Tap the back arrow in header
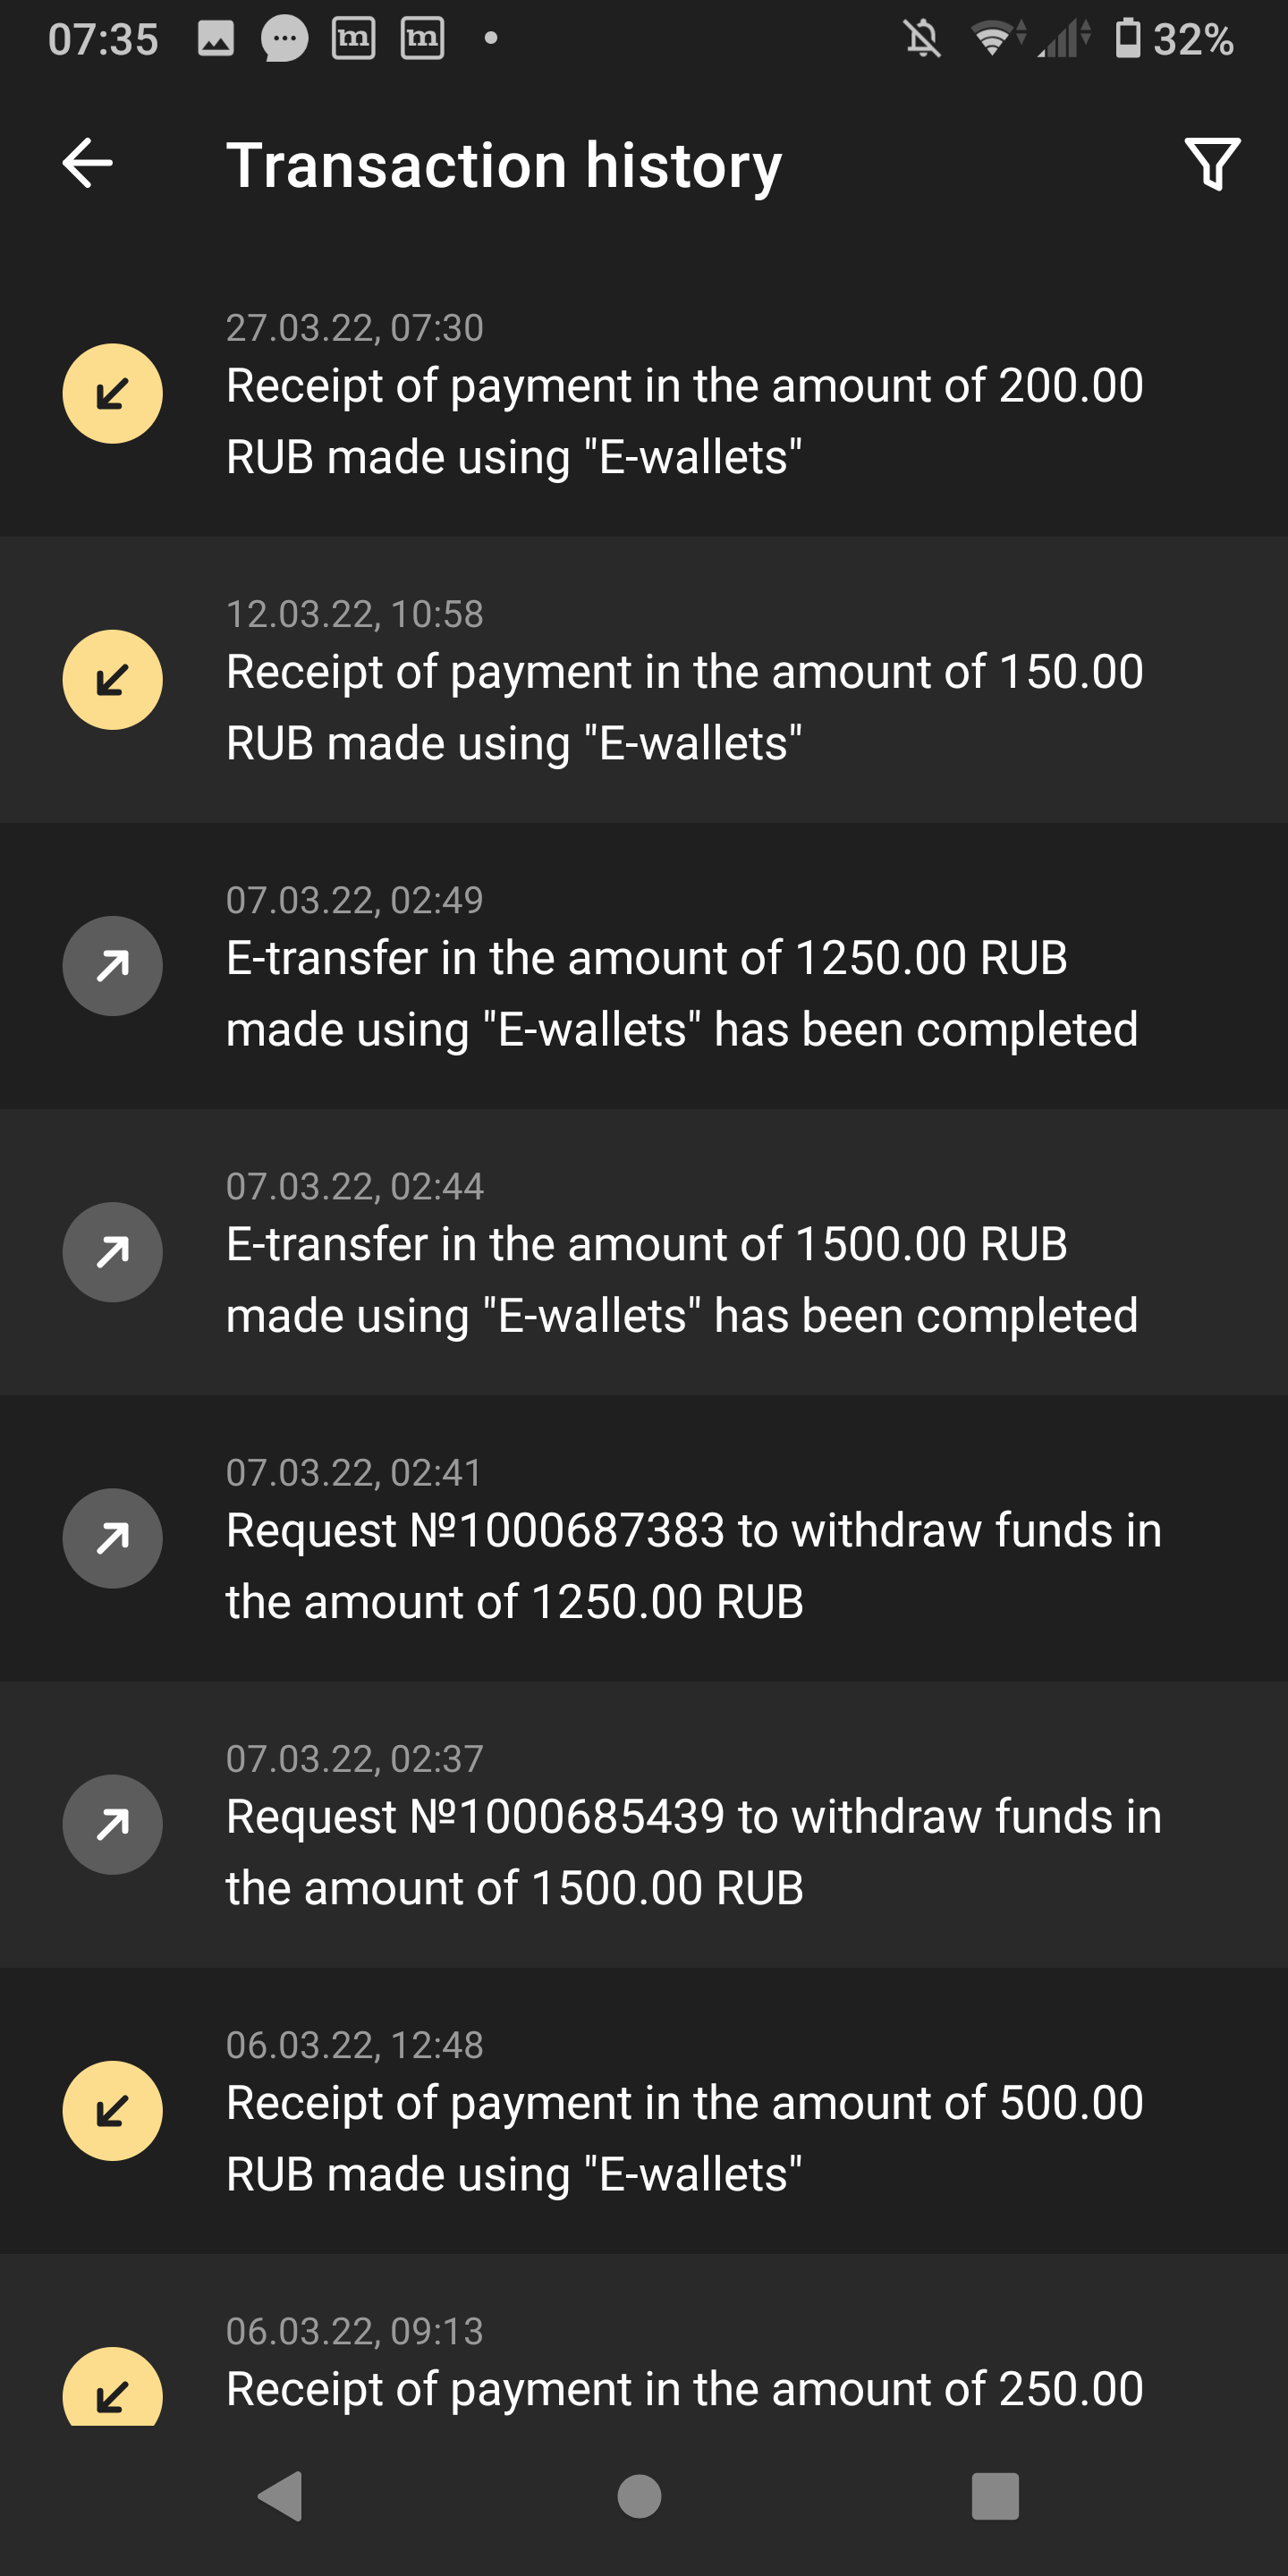Image resolution: width=1288 pixels, height=2576 pixels. click(x=88, y=164)
